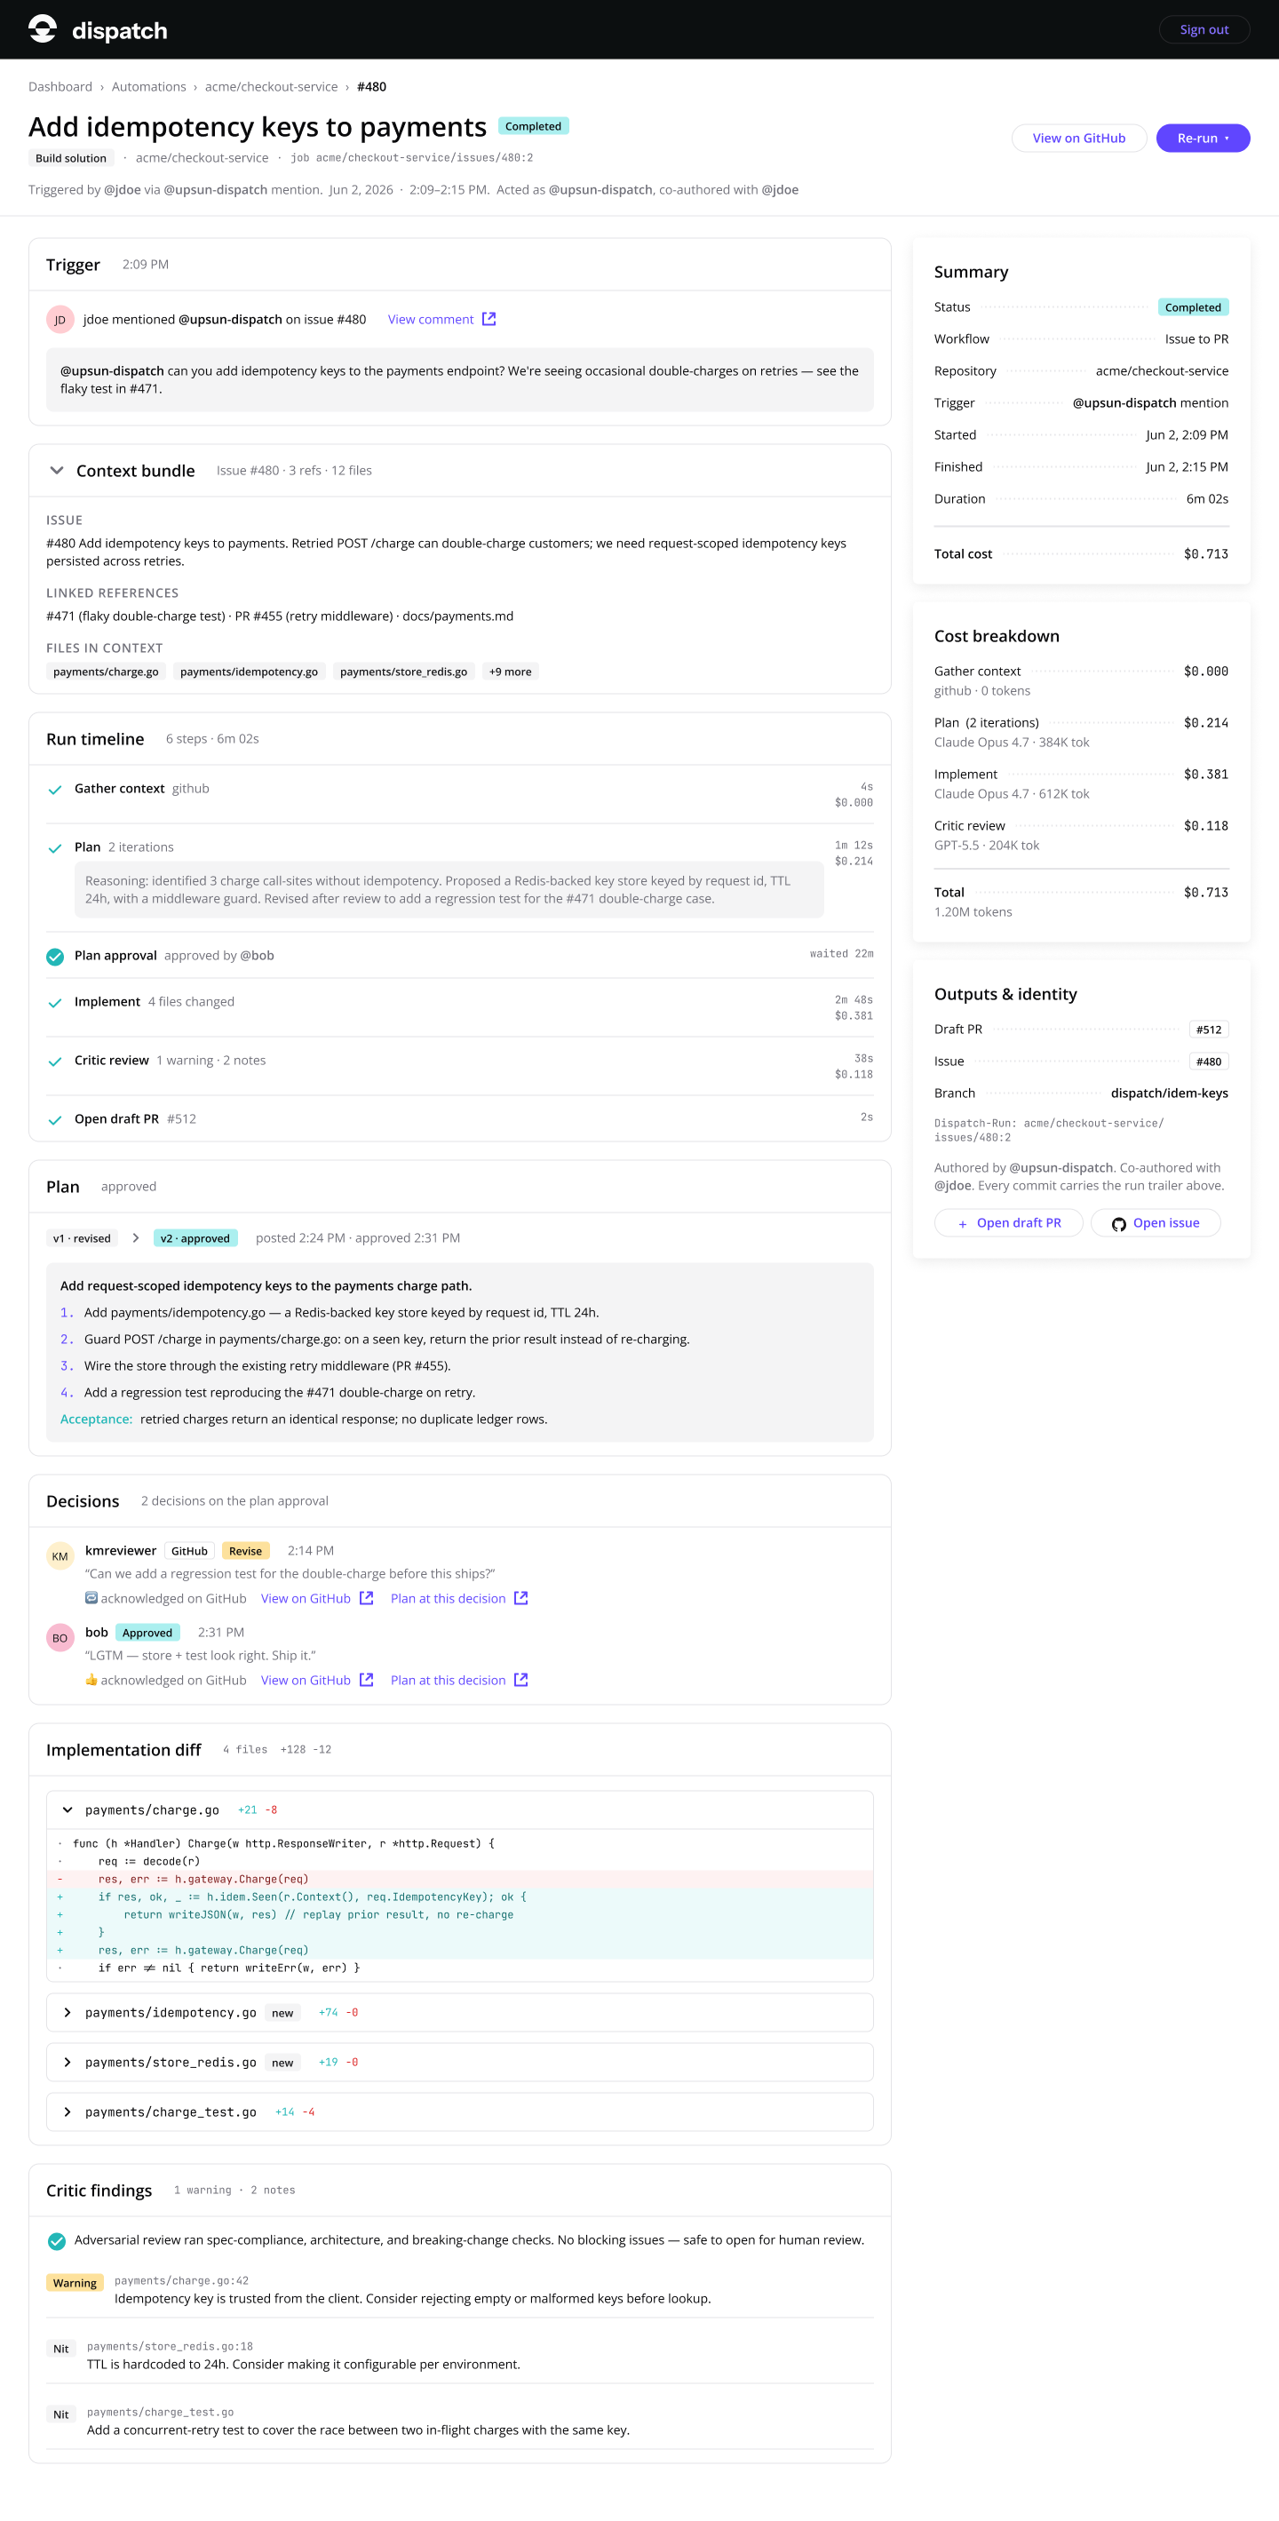Viewport: 1279px width, 2521px height.
Task: Click the checkmark icon beside Implement step
Action: click(55, 1003)
